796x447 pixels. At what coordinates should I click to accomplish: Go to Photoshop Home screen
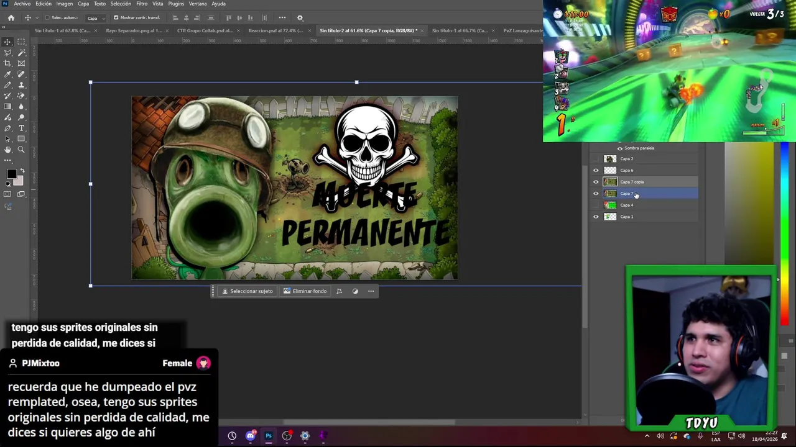tap(11, 17)
